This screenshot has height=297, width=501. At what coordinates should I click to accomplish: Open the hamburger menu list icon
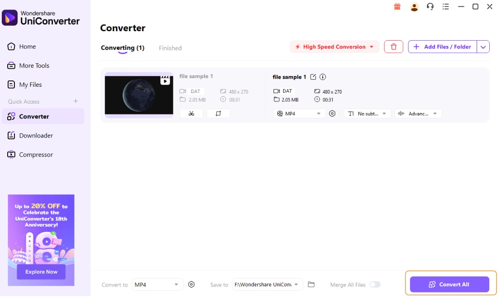(446, 6)
